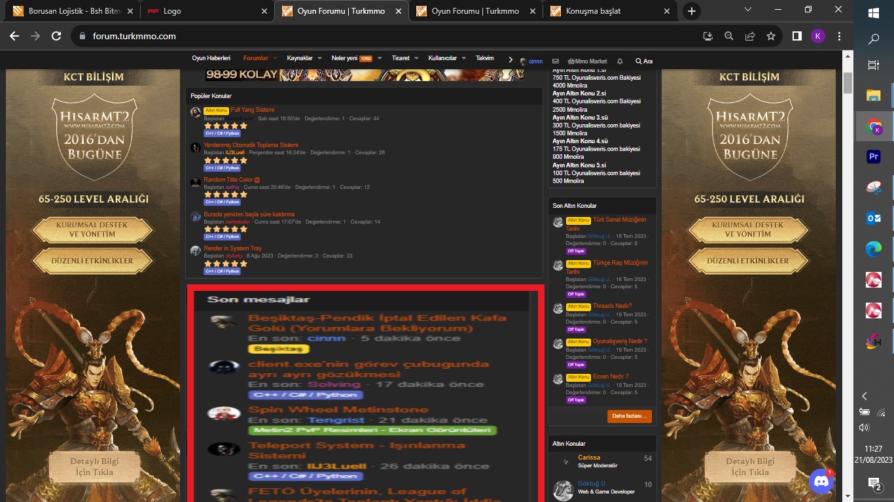This screenshot has height=502, width=894.
Task: Expand the Forumlar dropdown arrow
Action: coord(275,58)
